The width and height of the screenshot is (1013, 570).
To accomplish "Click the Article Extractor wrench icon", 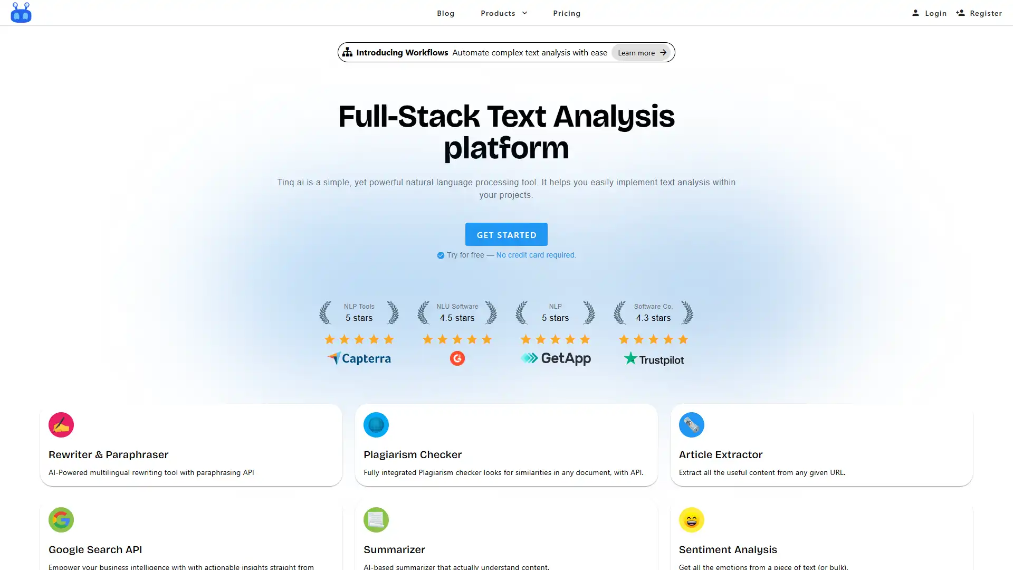I will click(692, 424).
